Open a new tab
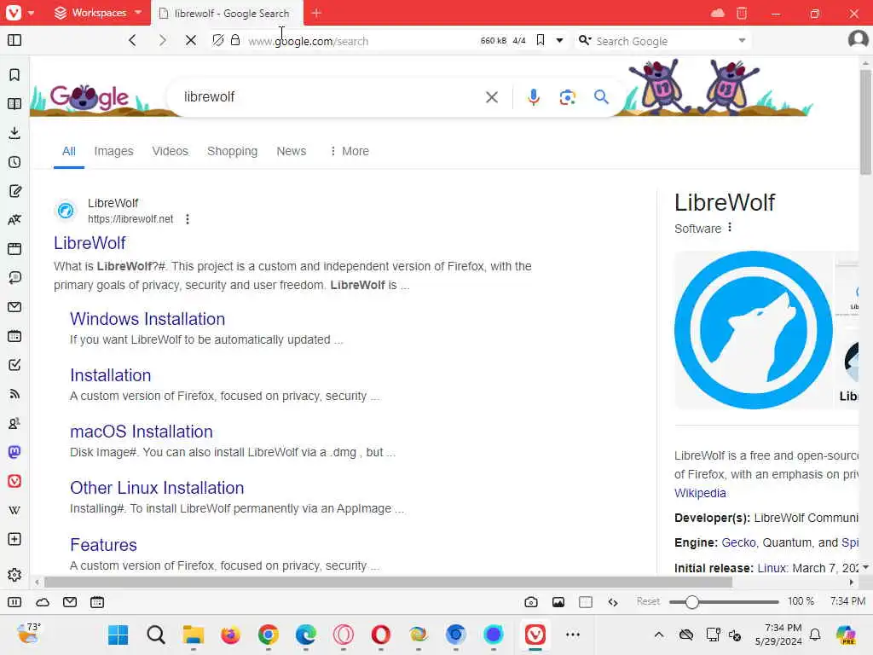Viewport: 873px width, 655px height. coord(316,13)
